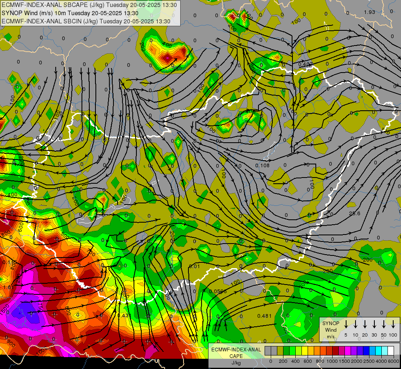Pick the bright magenta swatch after 1500 tick
Screen dimensions: 401x369
[348, 351]
